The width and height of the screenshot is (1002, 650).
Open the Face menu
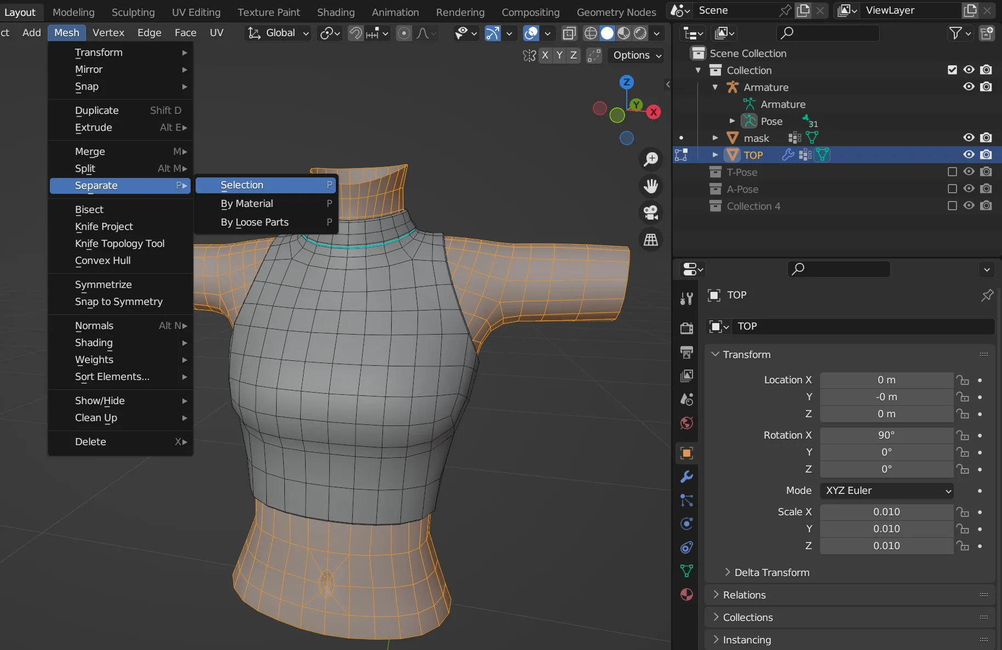click(x=185, y=33)
